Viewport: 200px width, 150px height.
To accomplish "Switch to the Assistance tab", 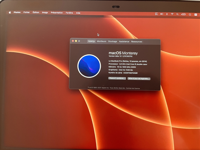I will point(124,41).
